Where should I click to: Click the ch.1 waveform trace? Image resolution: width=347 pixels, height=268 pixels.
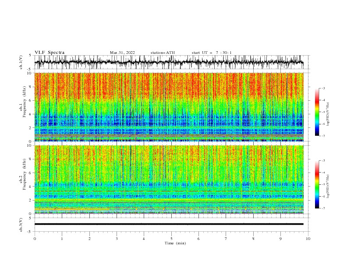click(169, 62)
